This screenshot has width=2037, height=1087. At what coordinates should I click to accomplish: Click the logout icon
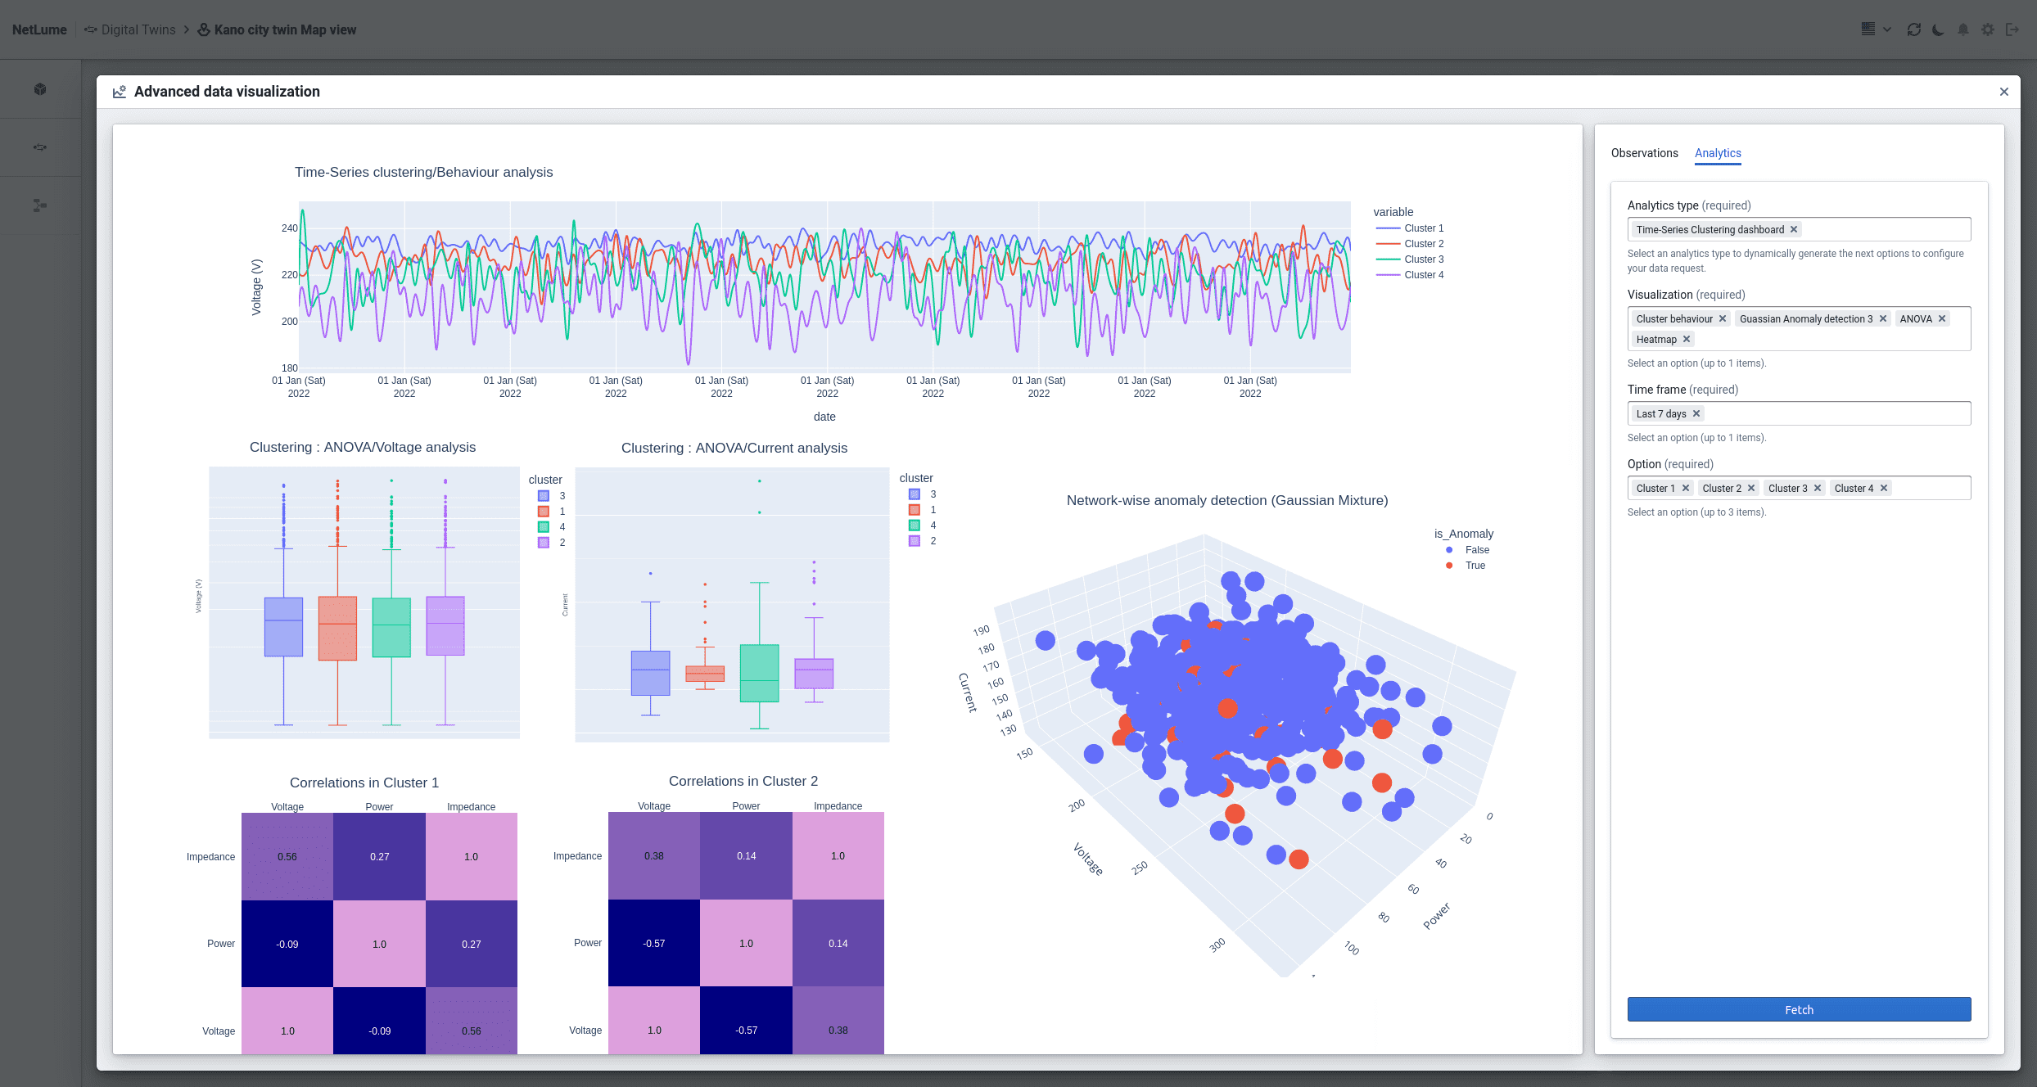[x=2012, y=29]
